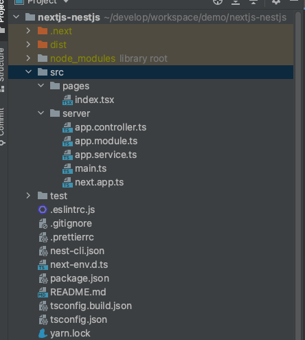The width and height of the screenshot is (305, 340).
Task: Click the src folder icon
Action: [43, 72]
